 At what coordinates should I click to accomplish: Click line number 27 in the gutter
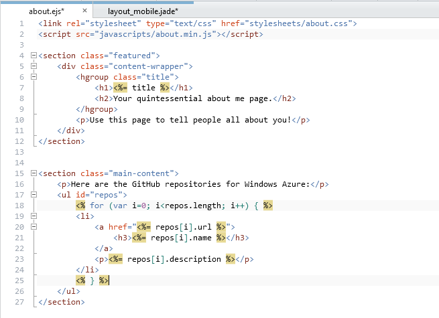pos(19,302)
